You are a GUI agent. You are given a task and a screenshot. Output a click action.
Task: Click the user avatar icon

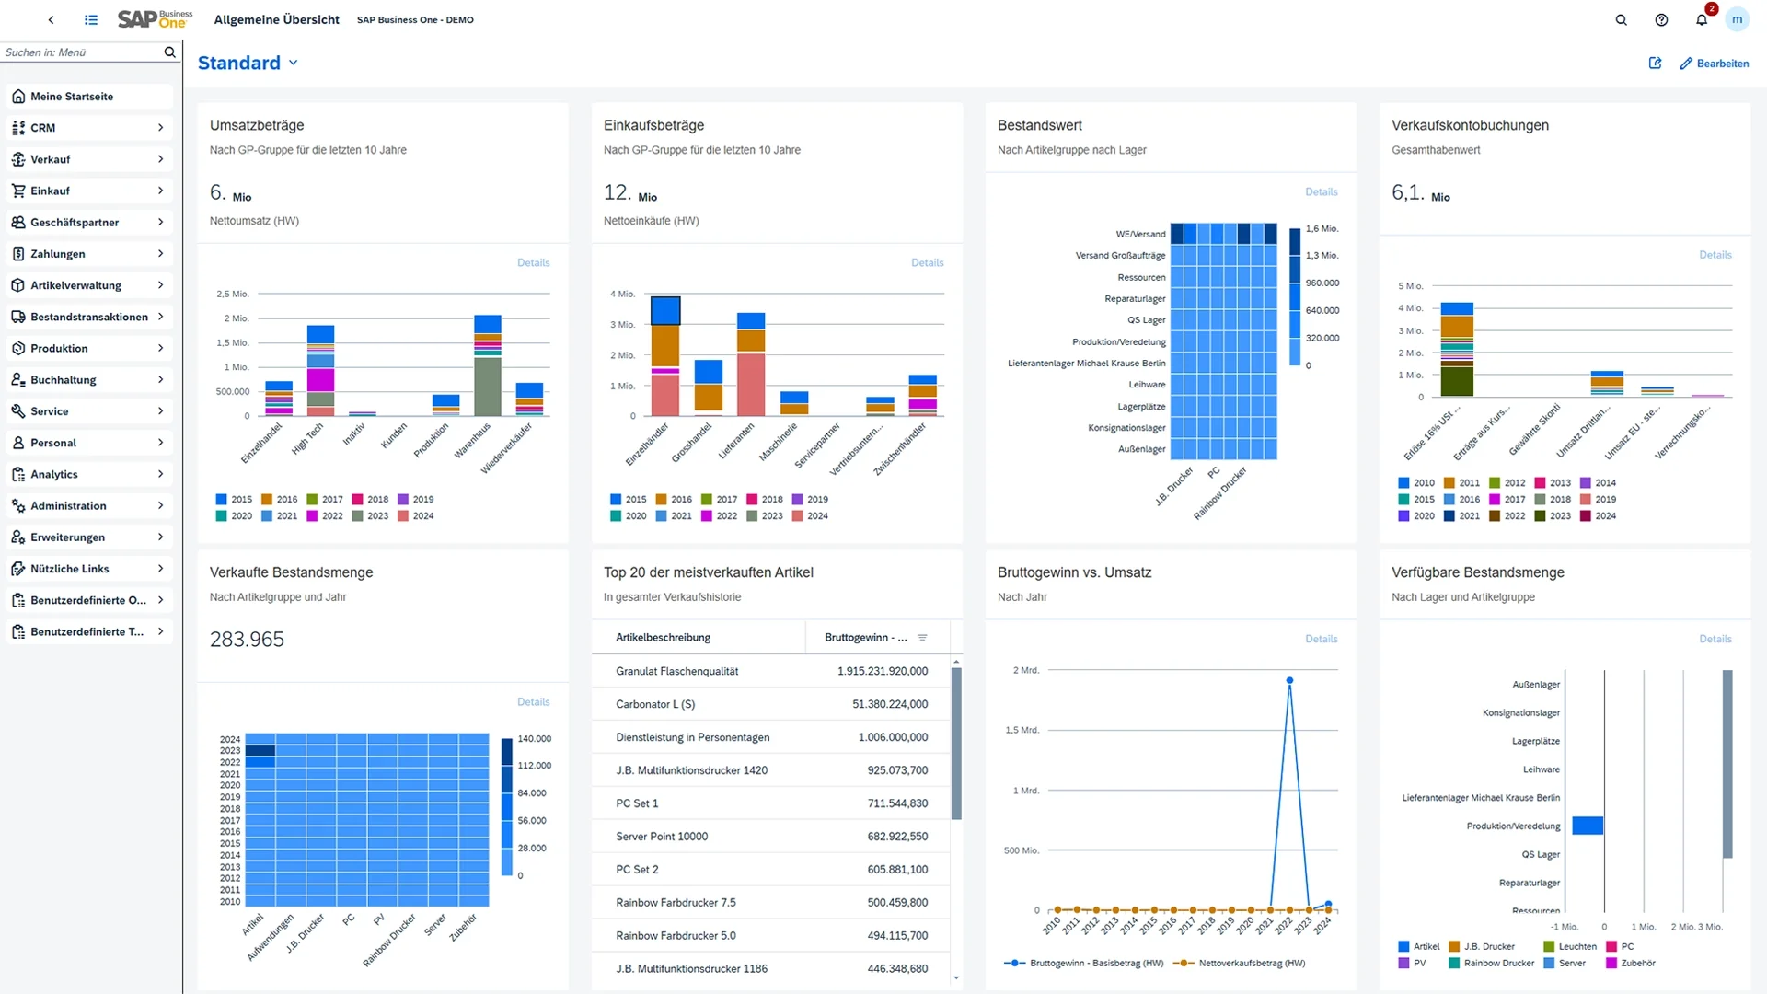1737,19
